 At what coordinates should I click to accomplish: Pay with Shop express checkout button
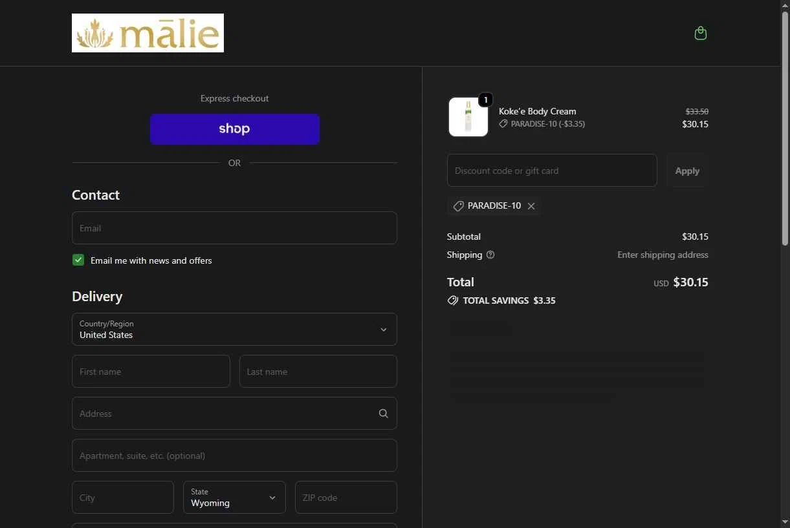tap(235, 129)
